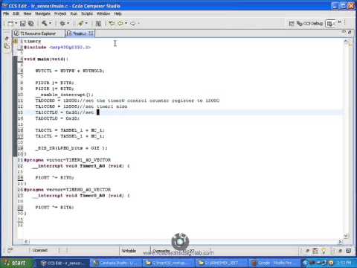Select the CCS Edit perspective button
The height and width of the screenshot is (268, 357).
pos(331,24)
